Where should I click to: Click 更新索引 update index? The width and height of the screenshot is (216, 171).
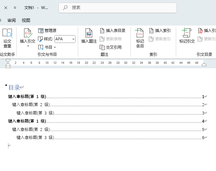click(160, 39)
